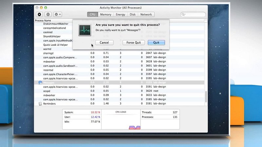This screenshot has height=147, width=262.
Task: Open the gear action menu dropdown
Action: [58, 14]
